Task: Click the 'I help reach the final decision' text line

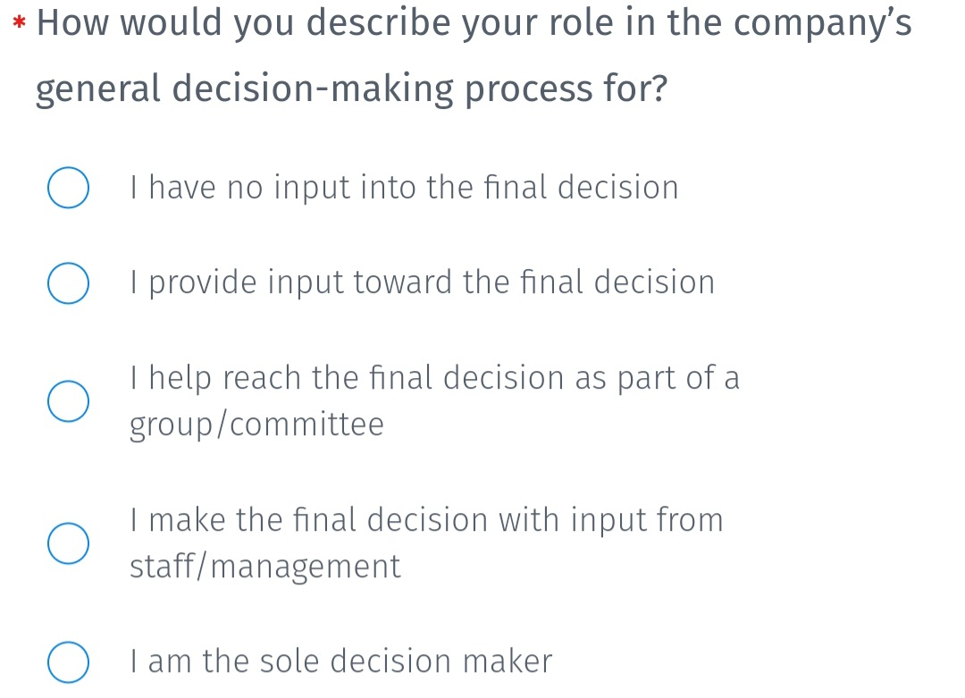Action: (434, 378)
